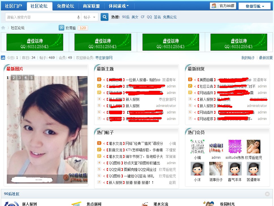Click the first 虚位以待 green ad banner
The width and height of the screenshot is (274, 206).
35,42
